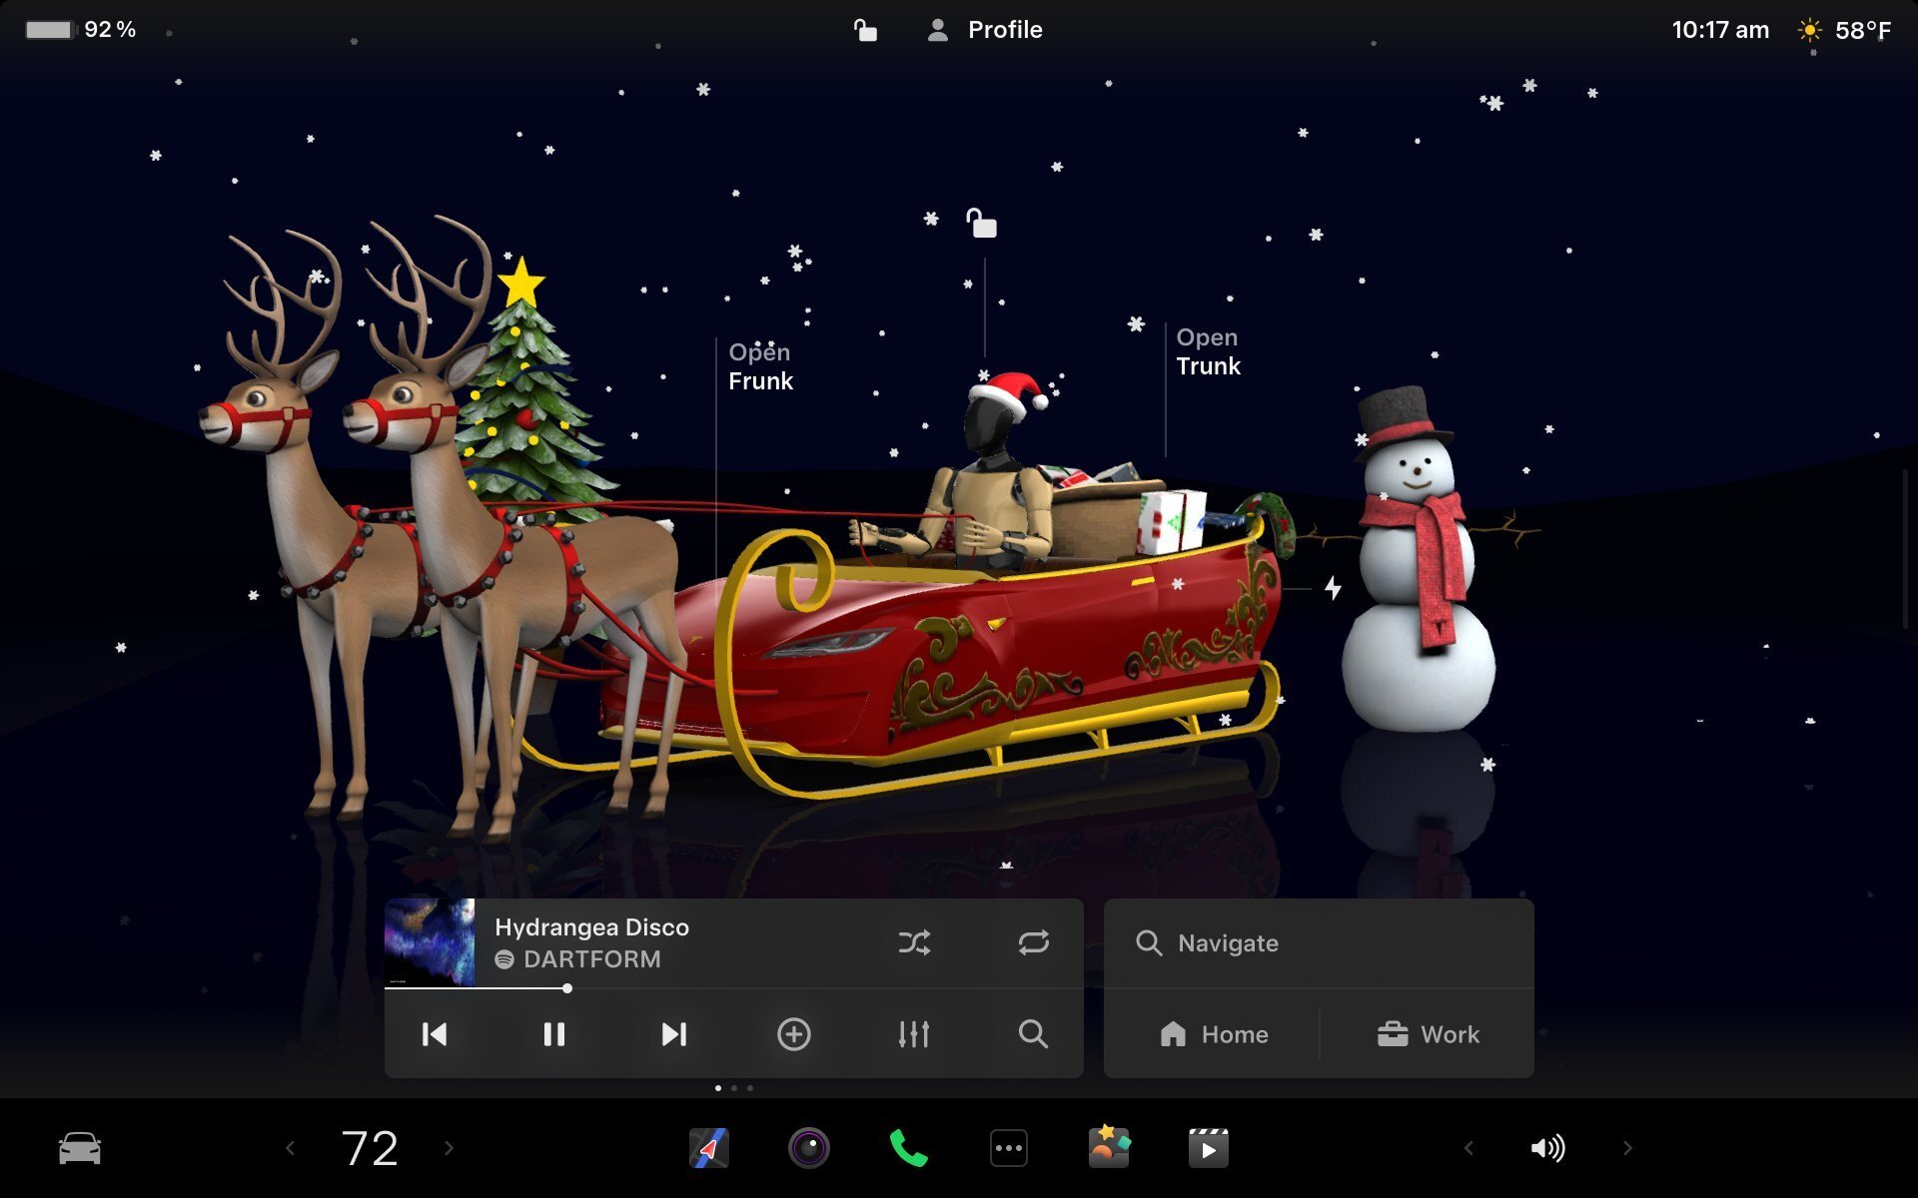Open vehicle controls with the car icon
Image resolution: width=1918 pixels, height=1198 pixels.
coord(78,1147)
